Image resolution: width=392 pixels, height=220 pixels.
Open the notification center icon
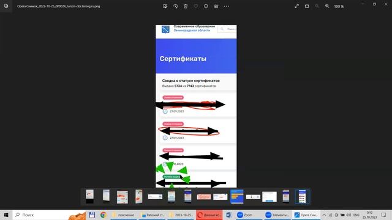pyautogui.click(x=384, y=215)
